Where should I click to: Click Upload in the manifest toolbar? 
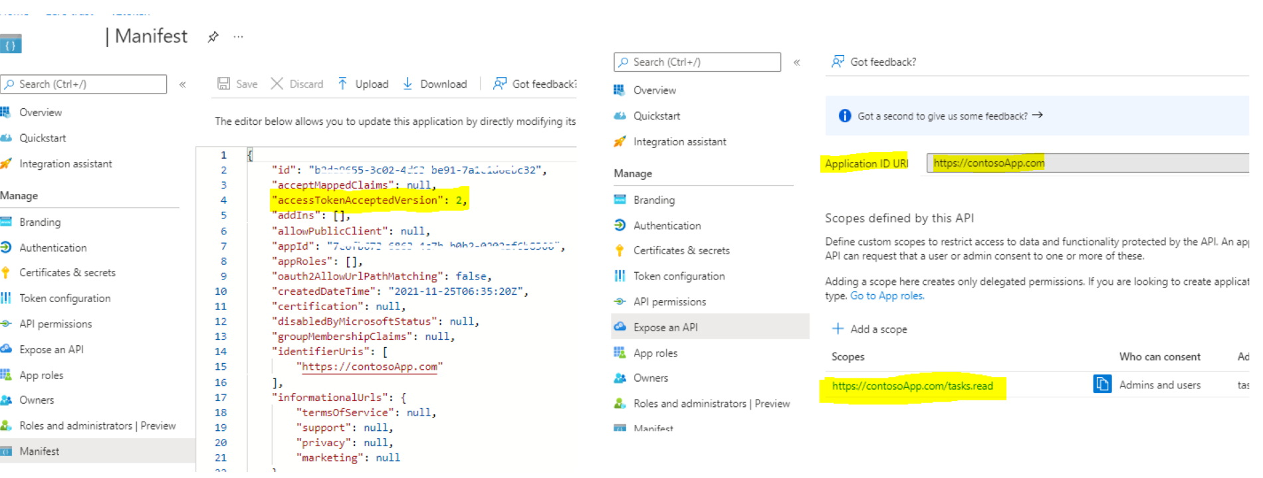tap(363, 84)
